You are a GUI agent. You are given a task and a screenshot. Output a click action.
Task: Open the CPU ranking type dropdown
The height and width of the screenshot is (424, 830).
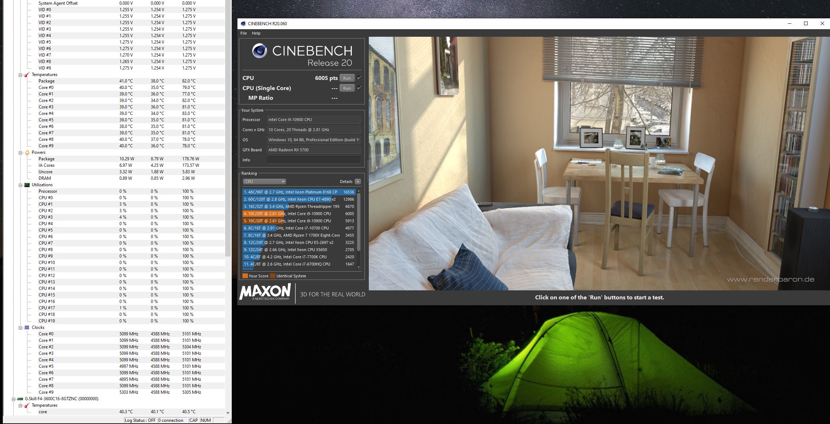tap(265, 182)
